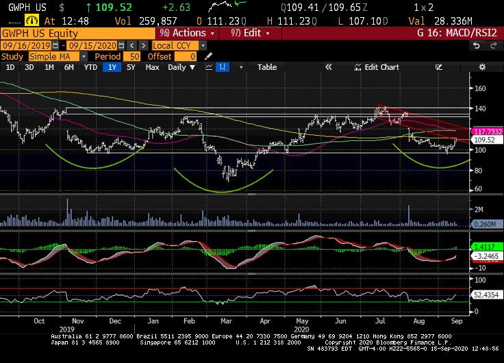Open the end date calendar picker
The image size is (504, 363).
tap(121, 46)
